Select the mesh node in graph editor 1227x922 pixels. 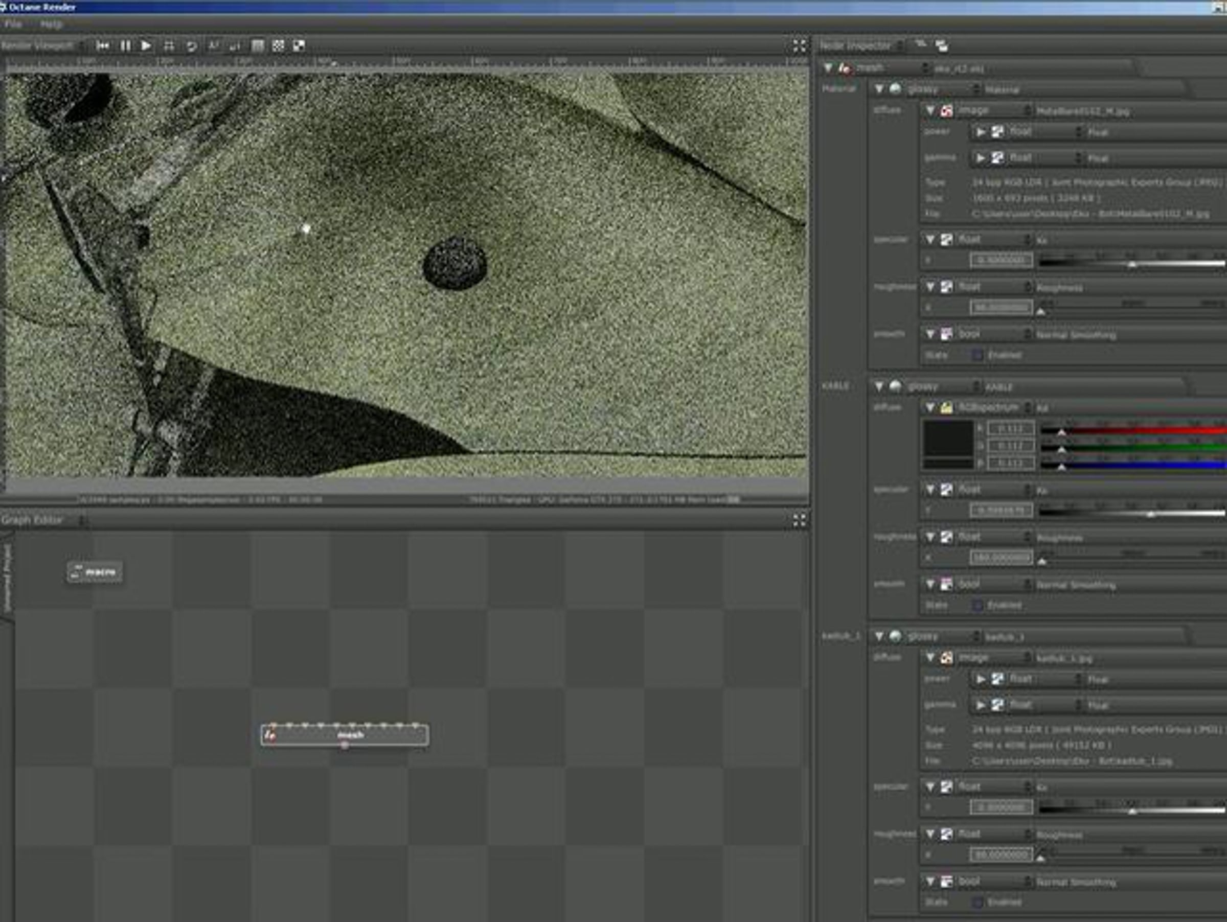345,735
